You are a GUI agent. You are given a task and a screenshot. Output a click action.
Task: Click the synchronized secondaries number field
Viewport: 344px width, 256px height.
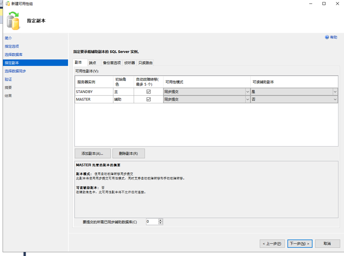point(152,222)
